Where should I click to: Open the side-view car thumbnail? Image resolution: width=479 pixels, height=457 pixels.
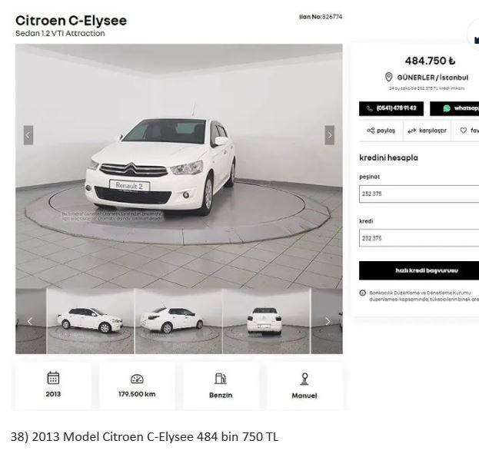[x=91, y=321]
